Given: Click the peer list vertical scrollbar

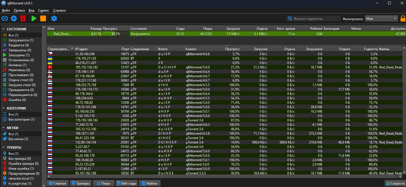Looking at the screenshot, I should pyautogui.click(x=404, y=111).
